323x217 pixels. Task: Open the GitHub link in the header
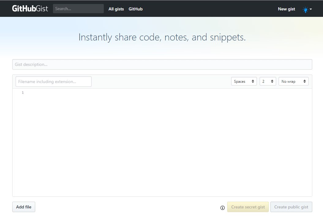click(136, 9)
